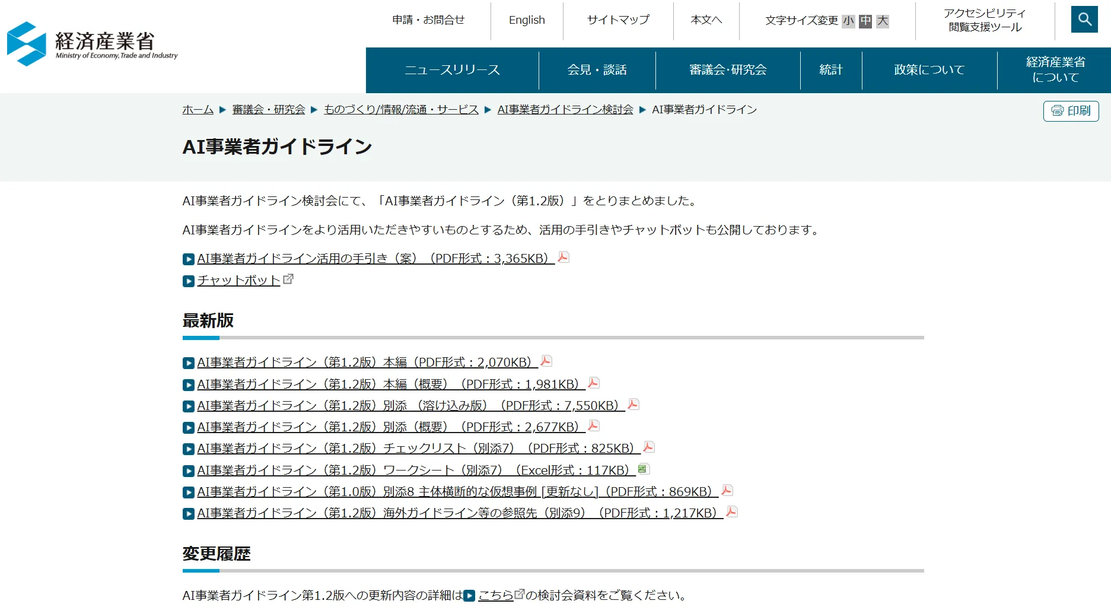Click PDF icon after 海外ガイドライン 1,217KB link

click(x=732, y=511)
